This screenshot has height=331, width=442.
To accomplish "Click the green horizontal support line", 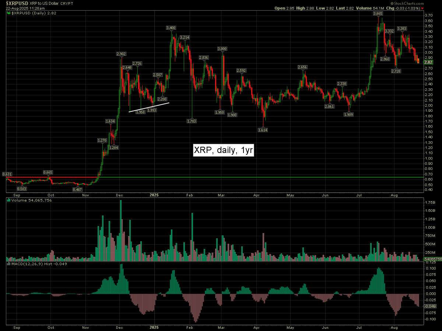I will pyautogui.click(x=258, y=177).
